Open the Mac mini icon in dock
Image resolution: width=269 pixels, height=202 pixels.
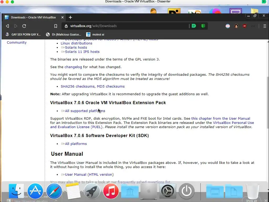coord(149,191)
